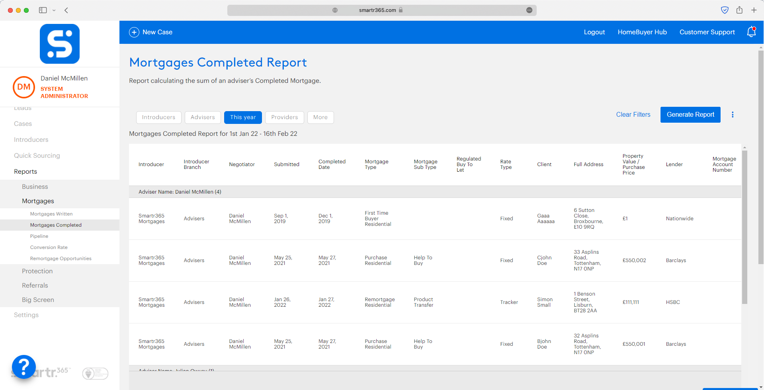Open the Advisers filter
This screenshot has width=764, height=390.
(x=203, y=118)
